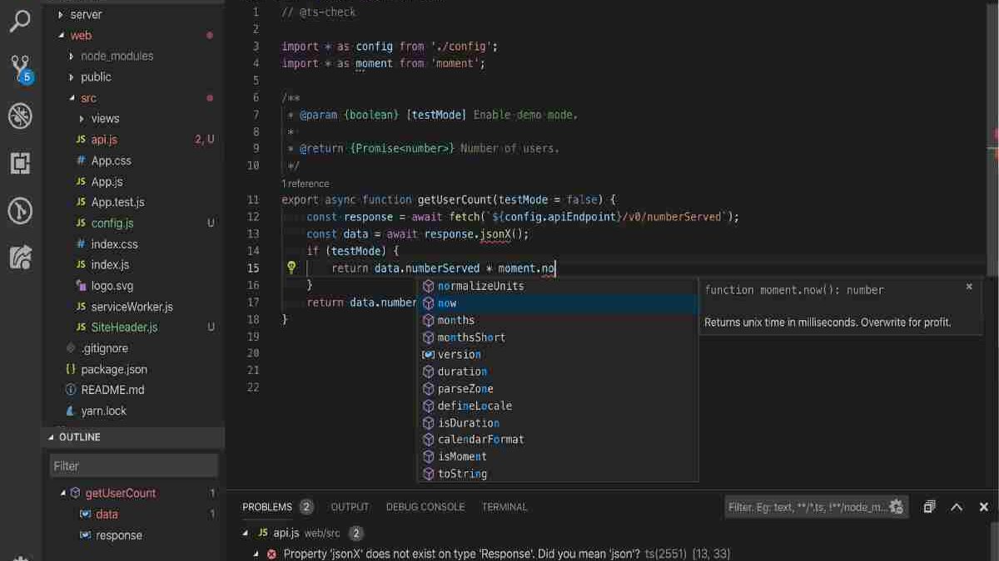Collapse getUserCount in the outline
Viewport: 999px width, 561px height.
coord(62,493)
